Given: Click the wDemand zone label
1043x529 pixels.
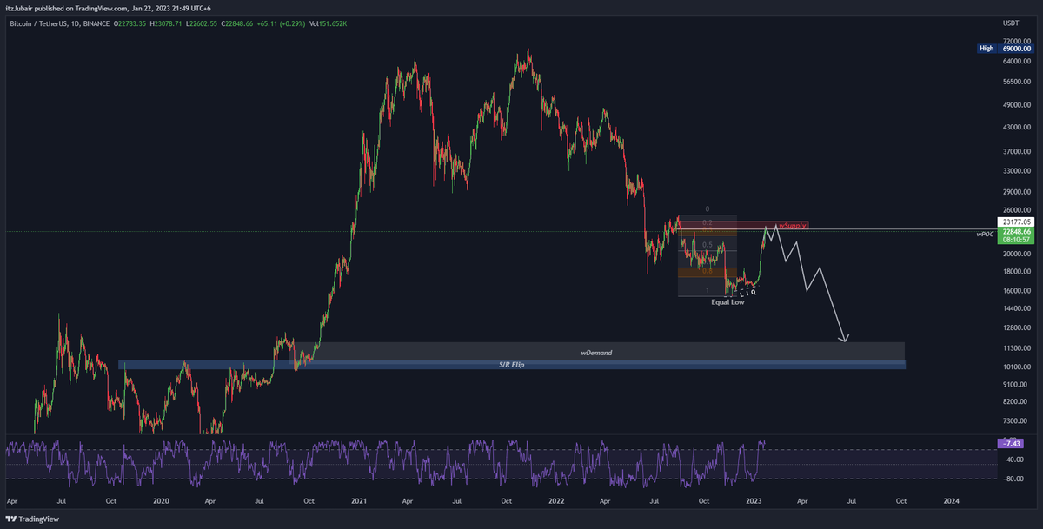Looking at the screenshot, I should tap(597, 353).
